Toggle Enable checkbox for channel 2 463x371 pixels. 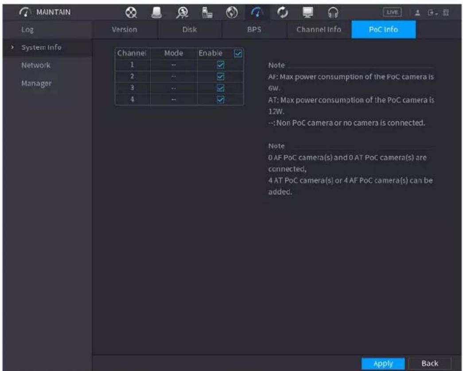[x=220, y=76]
